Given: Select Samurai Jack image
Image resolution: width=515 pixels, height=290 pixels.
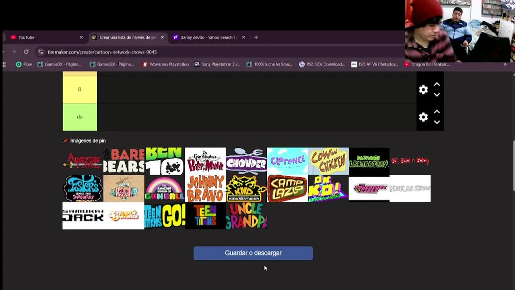Looking at the screenshot, I should pos(83,216).
